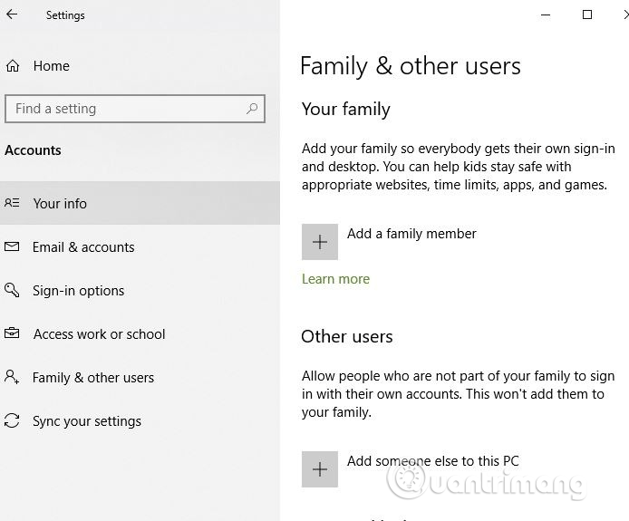
Task: Click the magnifier icon in search box
Action: [252, 109]
